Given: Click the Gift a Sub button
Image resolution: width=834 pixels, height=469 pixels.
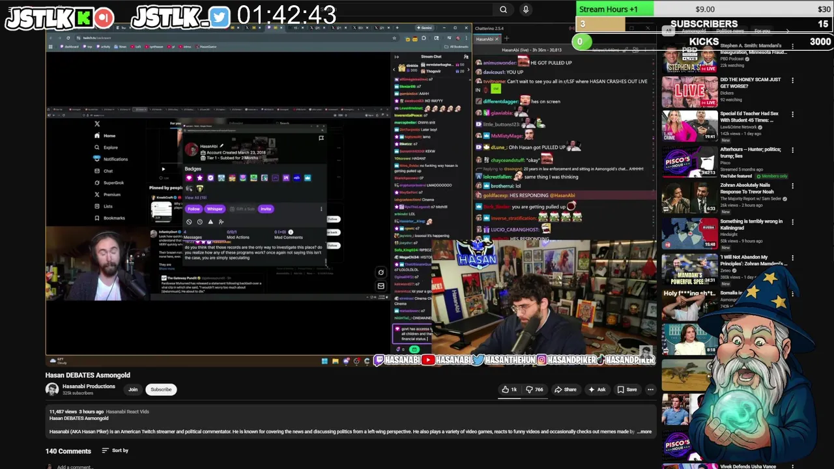Looking at the screenshot, I should (x=242, y=209).
